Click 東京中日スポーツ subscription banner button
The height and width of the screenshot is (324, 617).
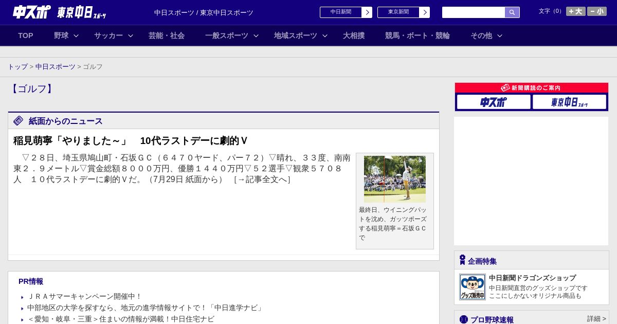tap(569, 102)
